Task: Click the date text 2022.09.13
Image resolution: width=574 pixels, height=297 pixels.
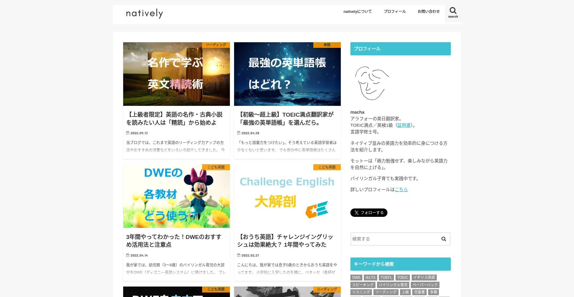Action: coord(139,133)
